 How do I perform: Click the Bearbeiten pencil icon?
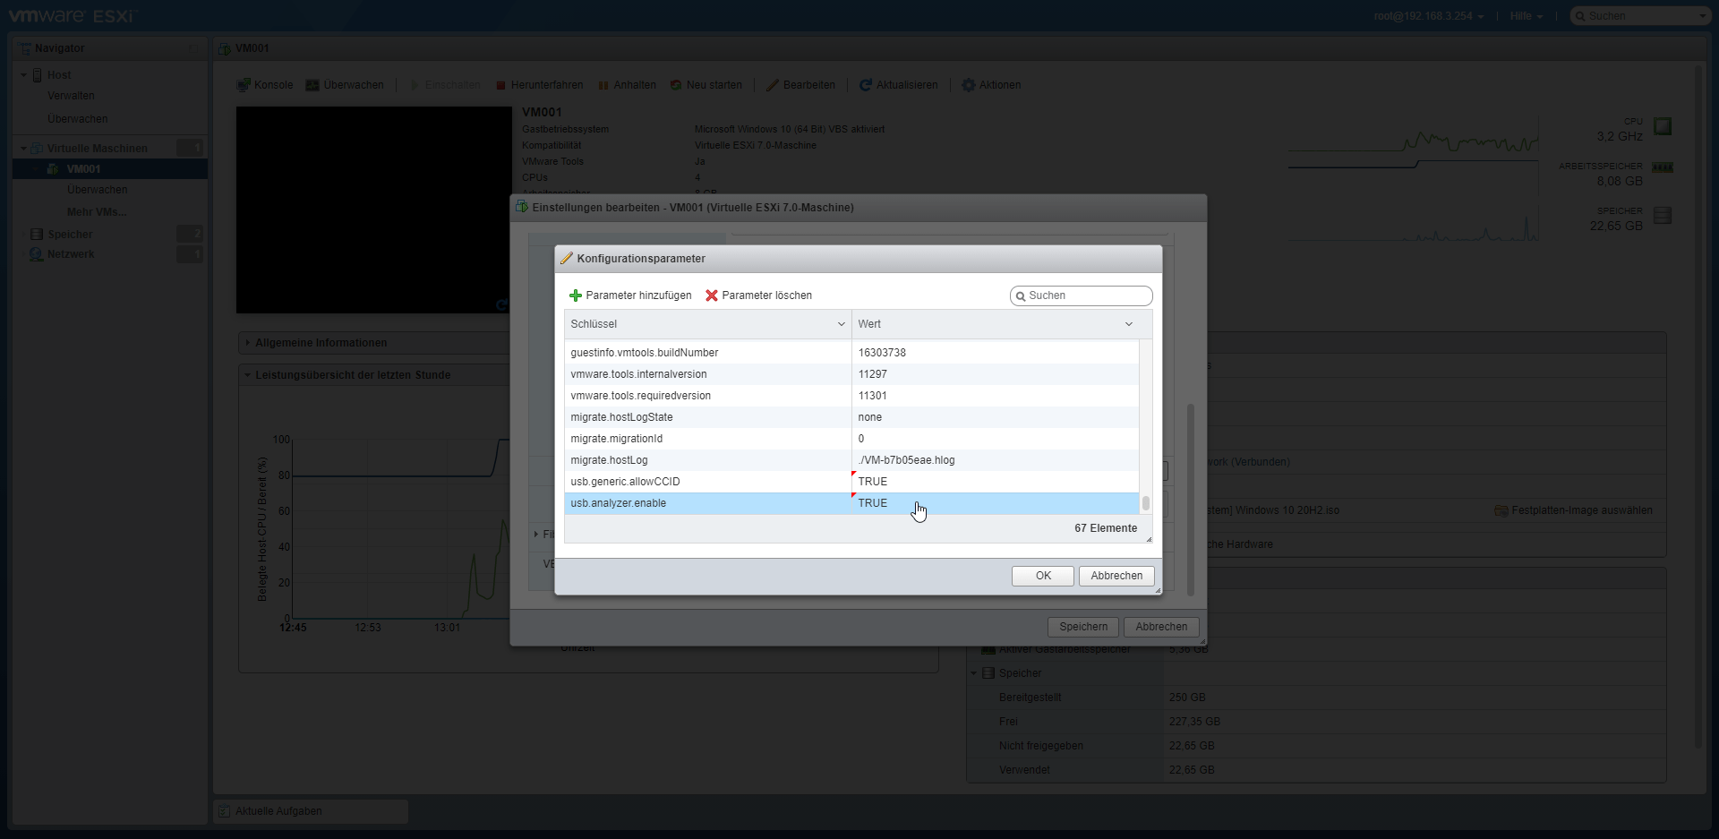pyautogui.click(x=773, y=85)
